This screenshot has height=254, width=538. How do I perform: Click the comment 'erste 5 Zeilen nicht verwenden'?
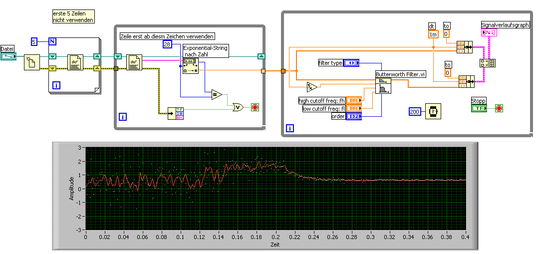coord(73,16)
